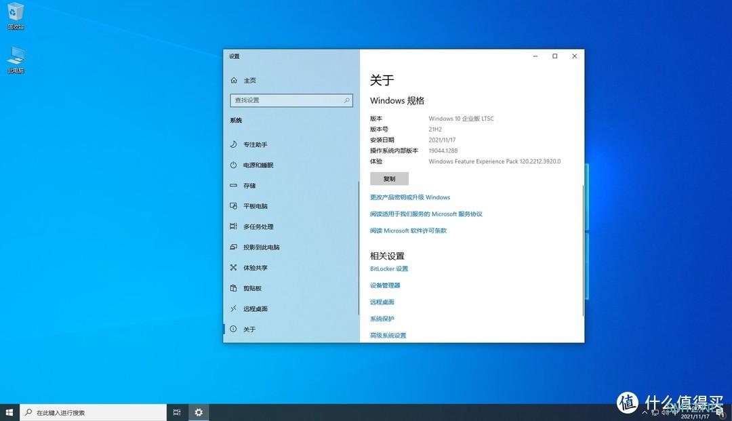Select the Multitasking icon in sidebar
Viewport: 732px width, 421px height.
click(233, 226)
